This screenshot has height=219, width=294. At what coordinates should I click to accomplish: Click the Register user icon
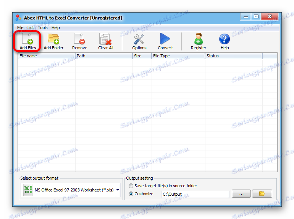pos(199,39)
